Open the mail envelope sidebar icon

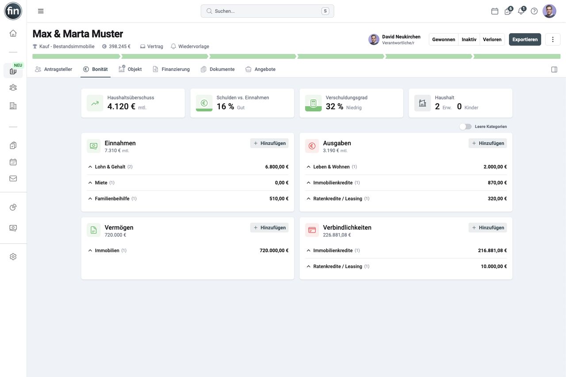coord(13,179)
